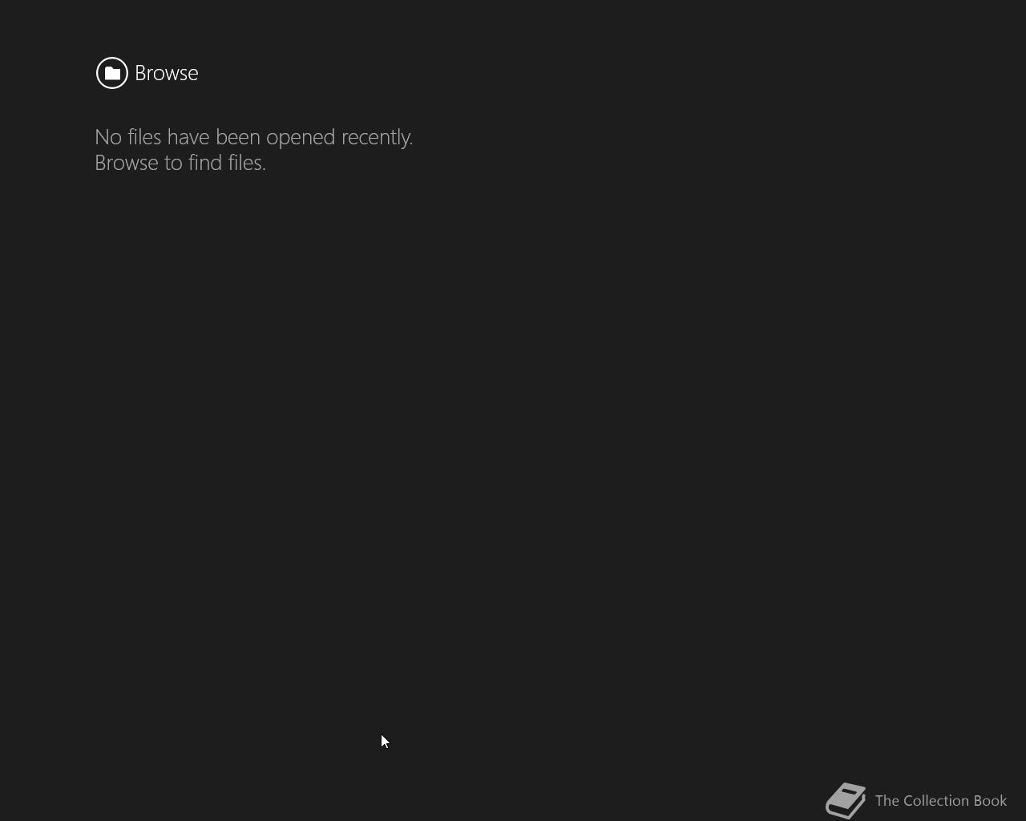Tap the white folder glyph inside the circle
This screenshot has height=821, width=1026.
(112, 73)
